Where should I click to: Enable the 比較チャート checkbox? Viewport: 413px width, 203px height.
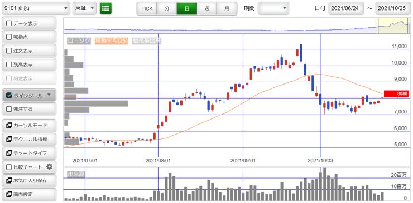[9, 167]
